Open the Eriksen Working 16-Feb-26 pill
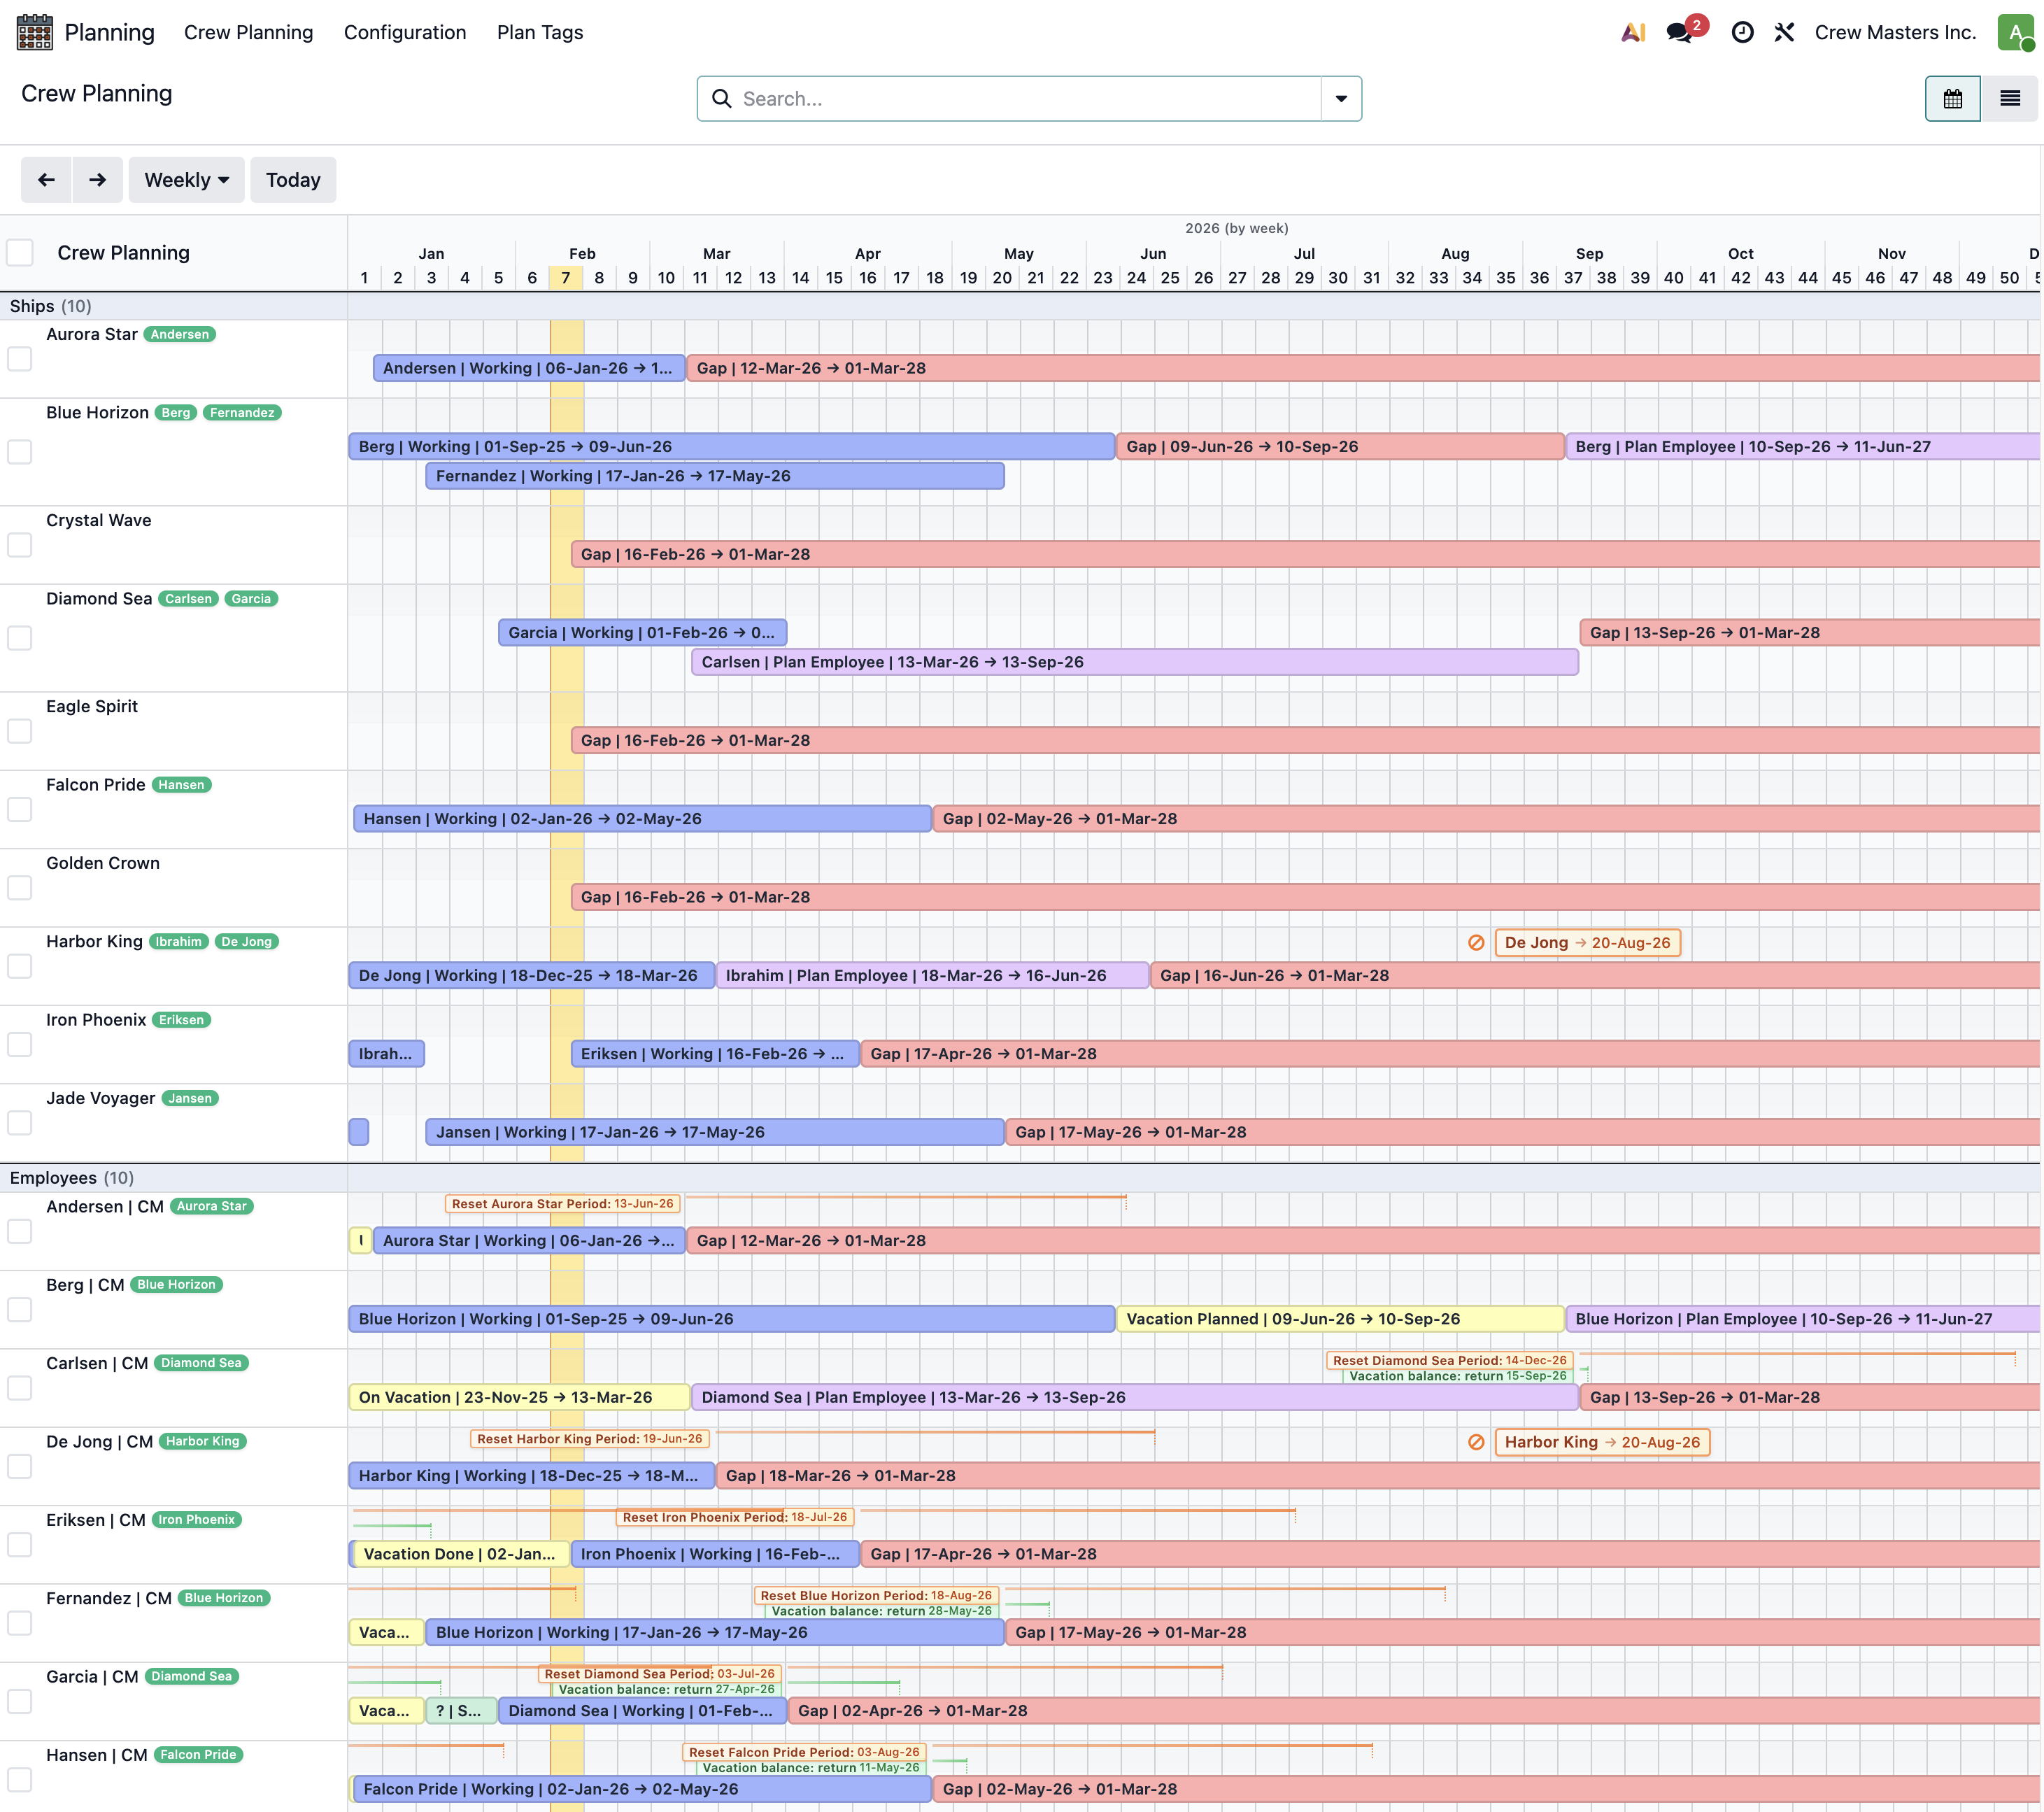The height and width of the screenshot is (1812, 2044). (x=714, y=1054)
